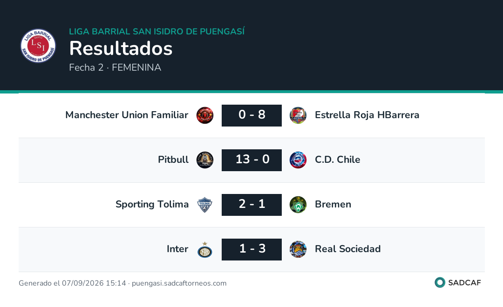Click the Estrella Roja HBarrera team name
The image size is (503, 307).
367,115
